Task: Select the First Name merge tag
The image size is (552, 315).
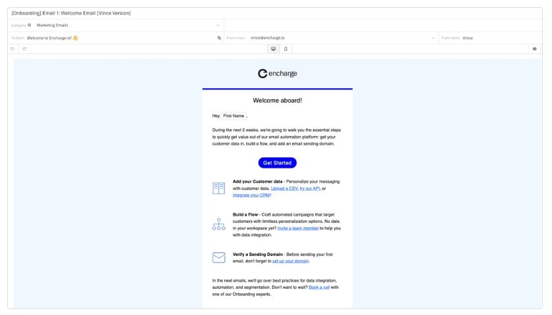Action: pyautogui.click(x=234, y=116)
